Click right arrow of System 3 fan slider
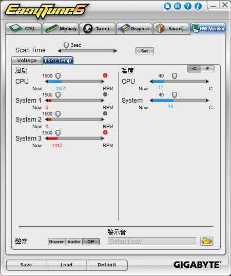 tap(103, 139)
